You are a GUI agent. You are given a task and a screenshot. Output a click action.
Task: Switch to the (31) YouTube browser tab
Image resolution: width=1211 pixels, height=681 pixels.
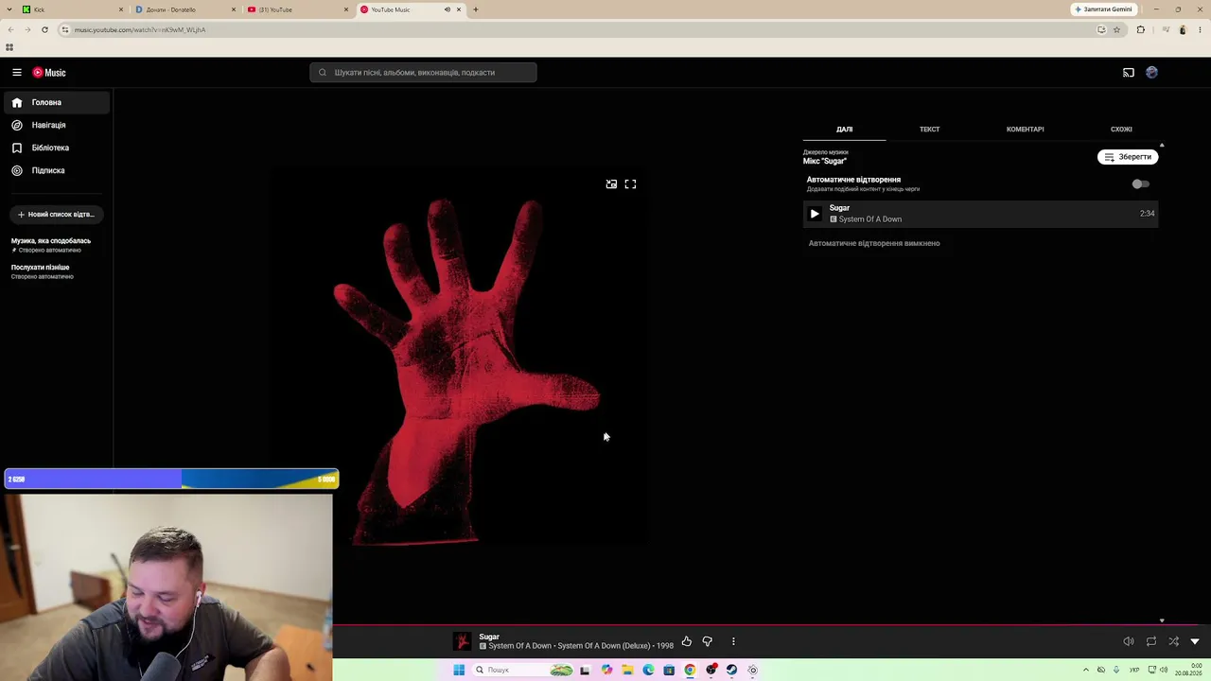pos(297,9)
